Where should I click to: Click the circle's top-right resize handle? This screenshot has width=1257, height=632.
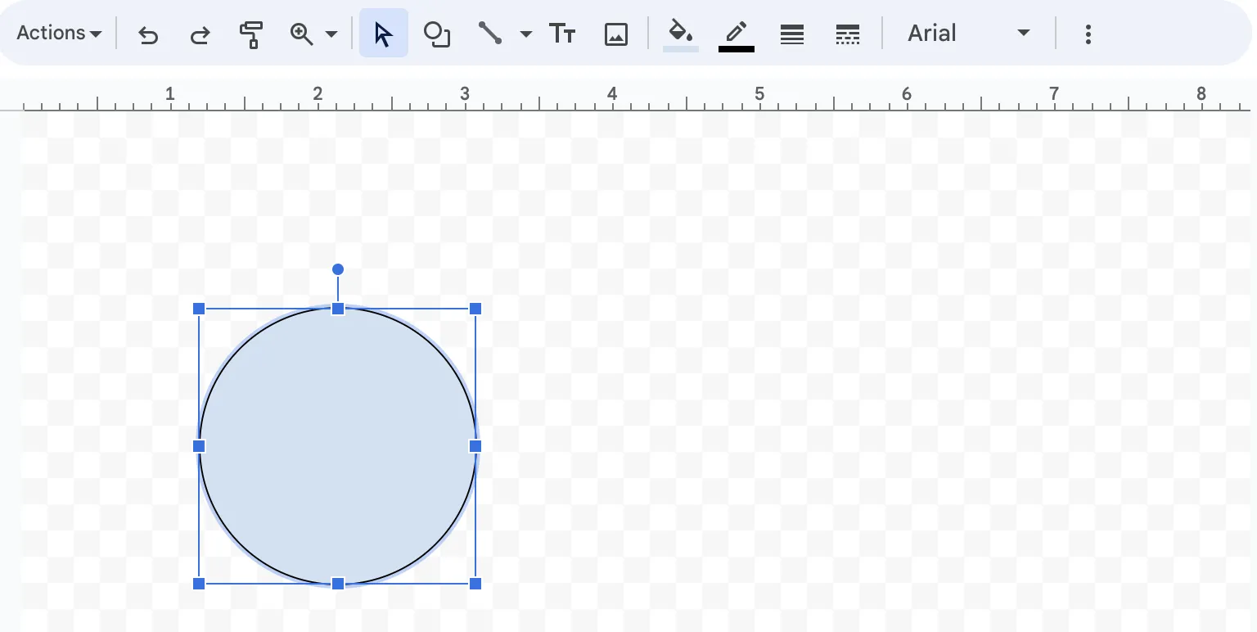(475, 309)
